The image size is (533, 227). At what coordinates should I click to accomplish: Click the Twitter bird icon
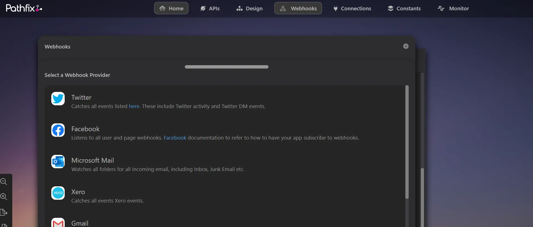(58, 99)
